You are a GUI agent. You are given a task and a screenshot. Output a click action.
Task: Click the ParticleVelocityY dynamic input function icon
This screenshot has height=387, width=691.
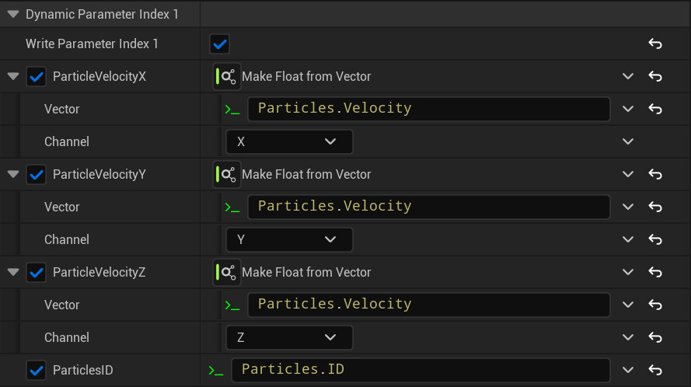pyautogui.click(x=227, y=174)
